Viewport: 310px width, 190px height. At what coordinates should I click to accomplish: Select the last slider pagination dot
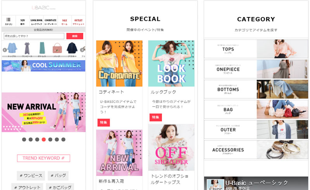pos(63,139)
